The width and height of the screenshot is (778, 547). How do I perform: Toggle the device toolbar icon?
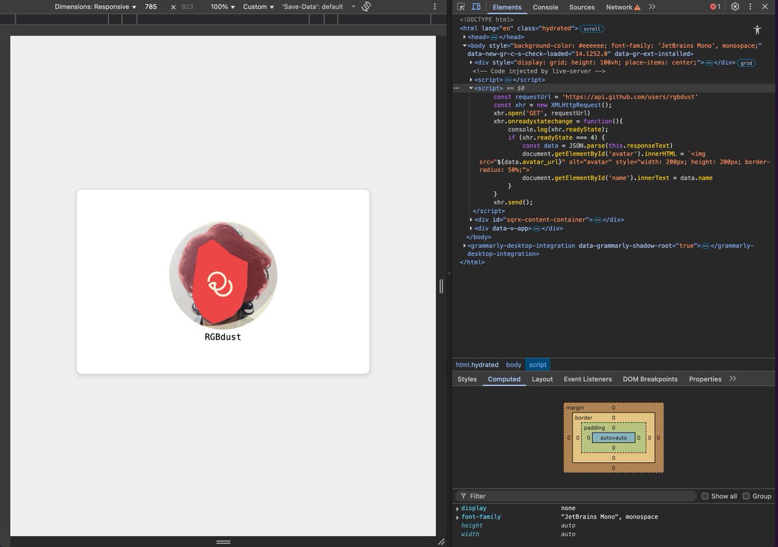tap(476, 6)
